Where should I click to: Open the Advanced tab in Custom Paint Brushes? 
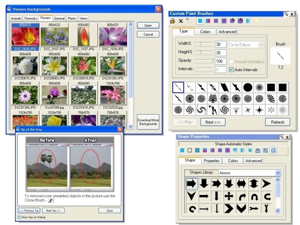227,31
